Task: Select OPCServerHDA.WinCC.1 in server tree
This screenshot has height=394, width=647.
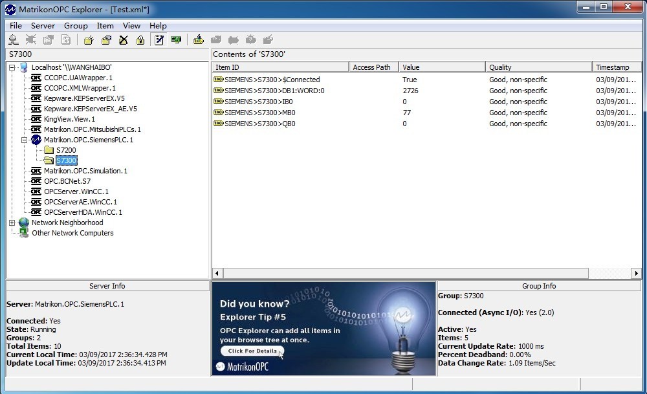Action: tap(83, 212)
